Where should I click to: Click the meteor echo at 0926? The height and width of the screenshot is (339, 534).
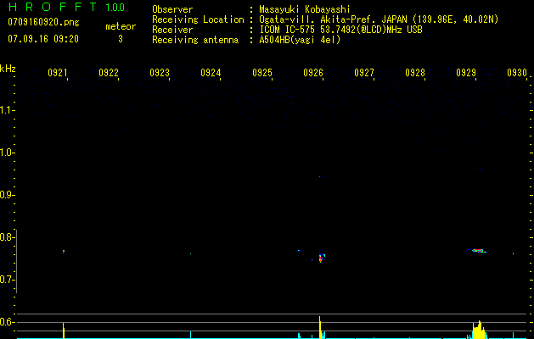point(320,258)
